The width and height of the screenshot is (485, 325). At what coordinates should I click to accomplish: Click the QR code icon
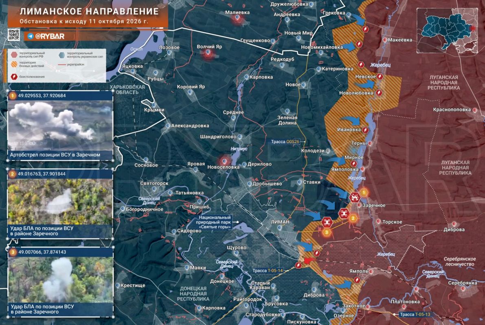(13, 35)
